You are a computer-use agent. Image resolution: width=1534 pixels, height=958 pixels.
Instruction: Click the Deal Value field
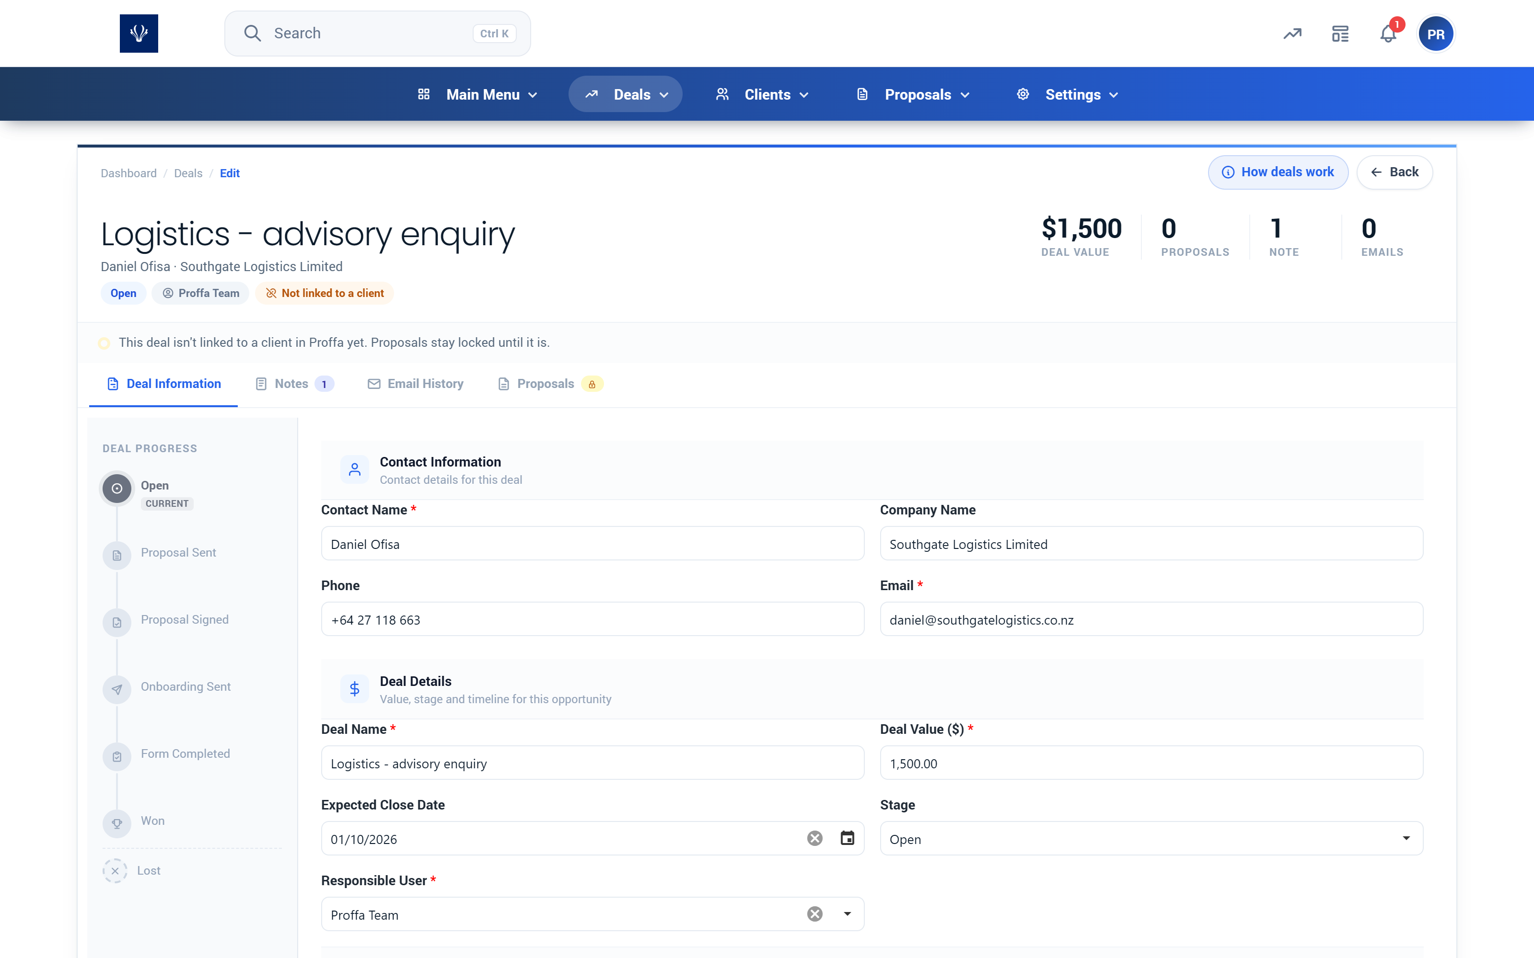tap(1151, 763)
